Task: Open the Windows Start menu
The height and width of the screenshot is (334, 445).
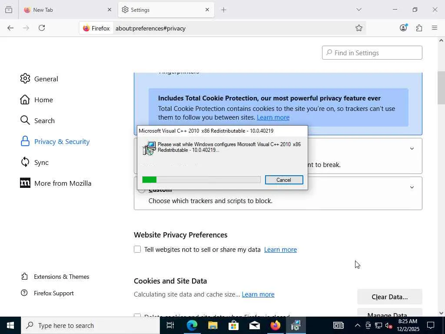Action: (x=10, y=325)
